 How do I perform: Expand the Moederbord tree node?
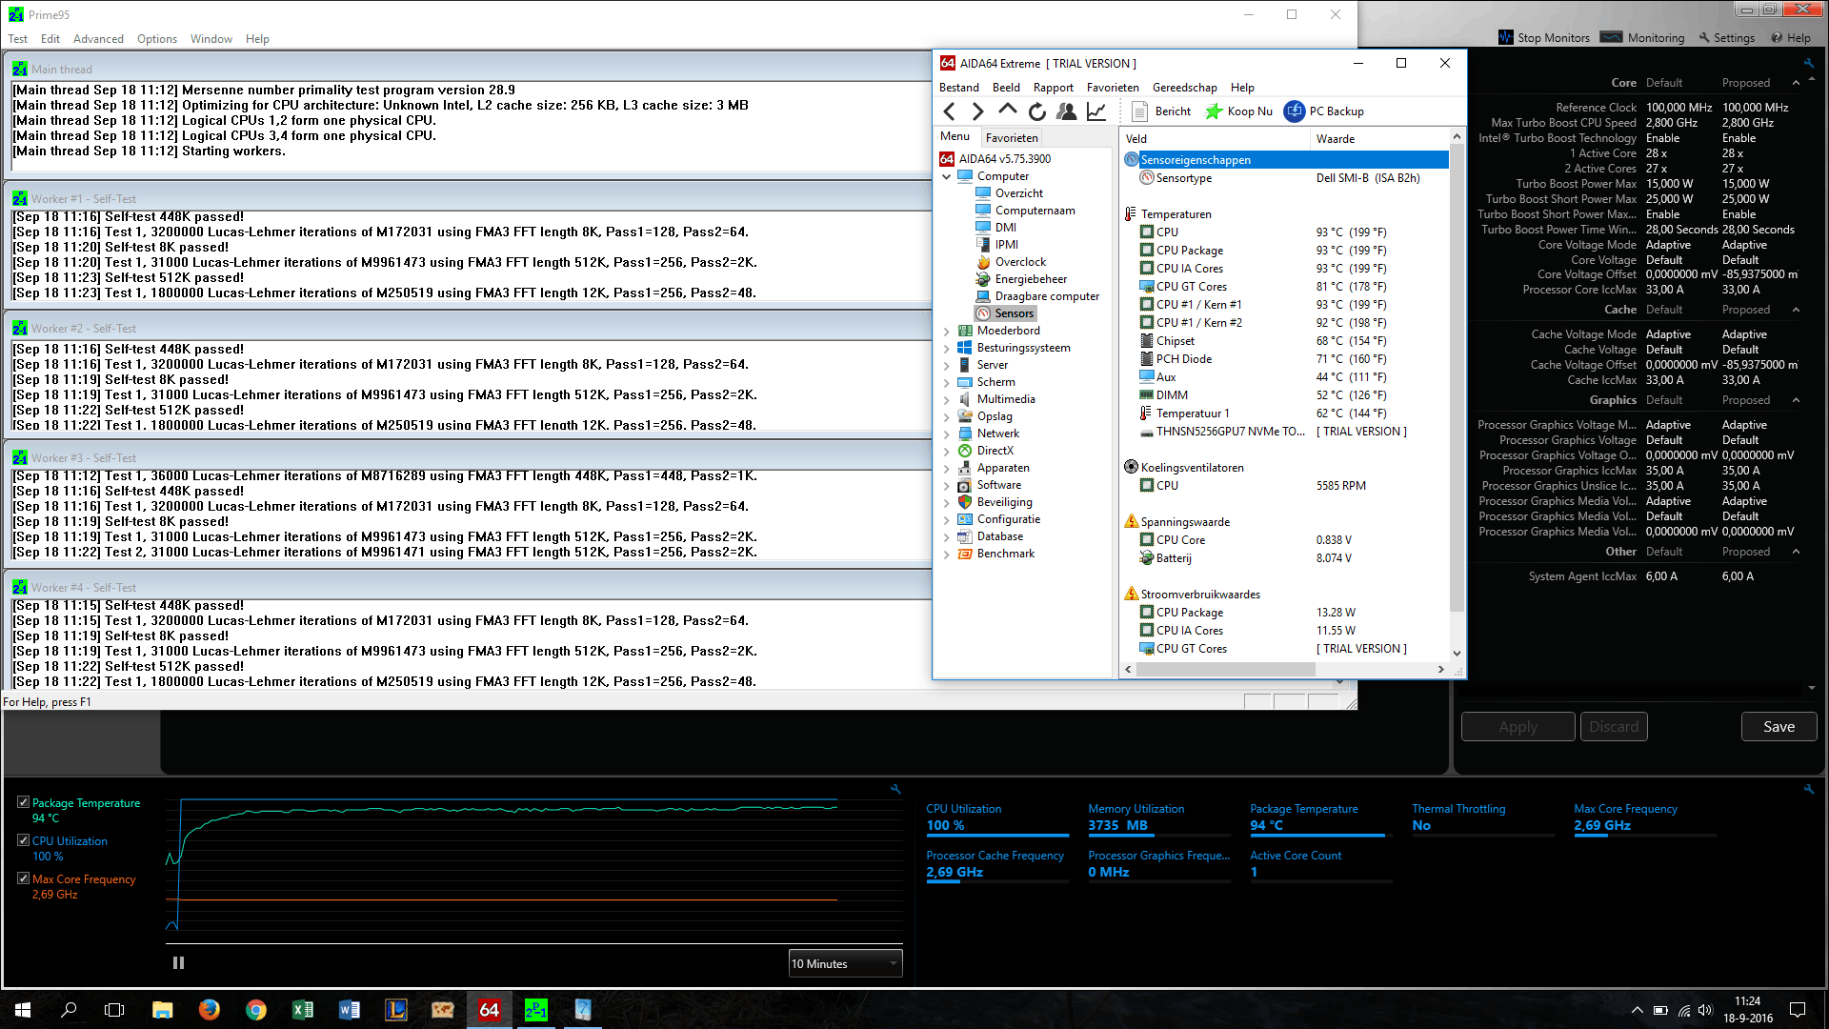click(946, 331)
